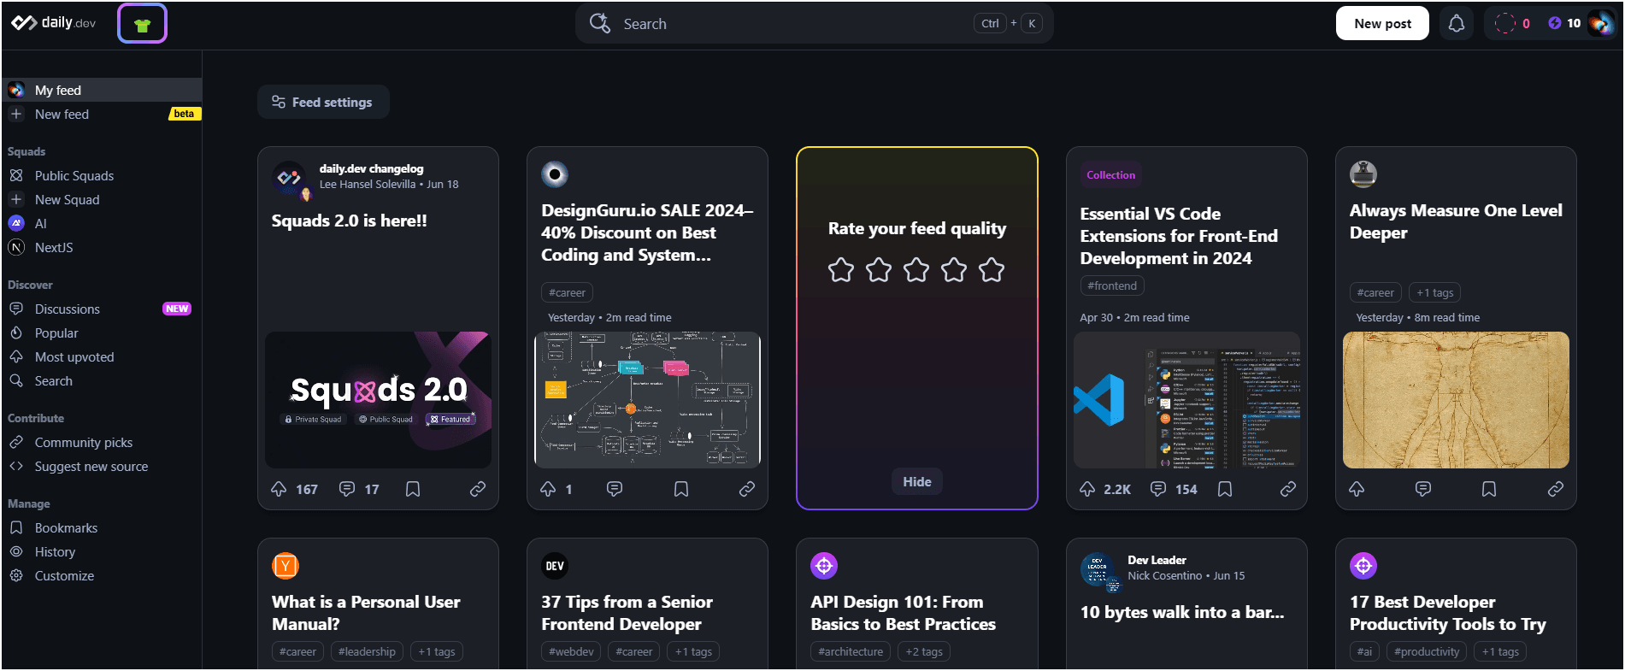The image size is (1625, 671).
Task: View reading streak counter showing 0
Action: (x=1512, y=24)
